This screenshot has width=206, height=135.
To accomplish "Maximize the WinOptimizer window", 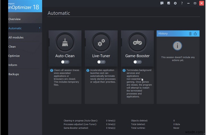I will (195, 3).
